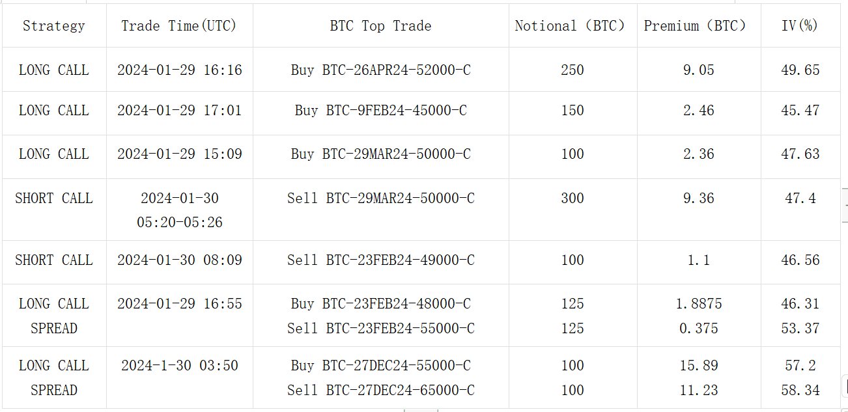Click the Sell BTC-27DEC24-65000-C trade line
Viewport: 848px width, 412px height.
click(x=380, y=391)
